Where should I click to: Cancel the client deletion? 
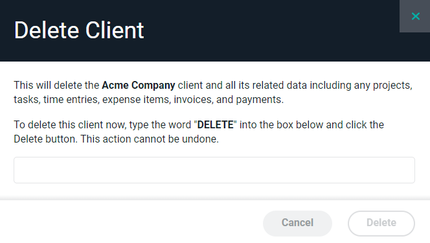(297, 224)
